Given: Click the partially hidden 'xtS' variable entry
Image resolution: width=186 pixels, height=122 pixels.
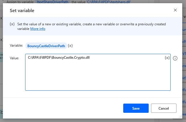Looking at the screenshot, I should pos(184,78).
